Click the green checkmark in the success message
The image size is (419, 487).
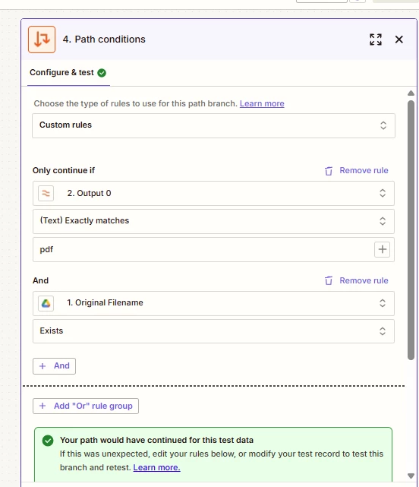pyautogui.click(x=48, y=441)
